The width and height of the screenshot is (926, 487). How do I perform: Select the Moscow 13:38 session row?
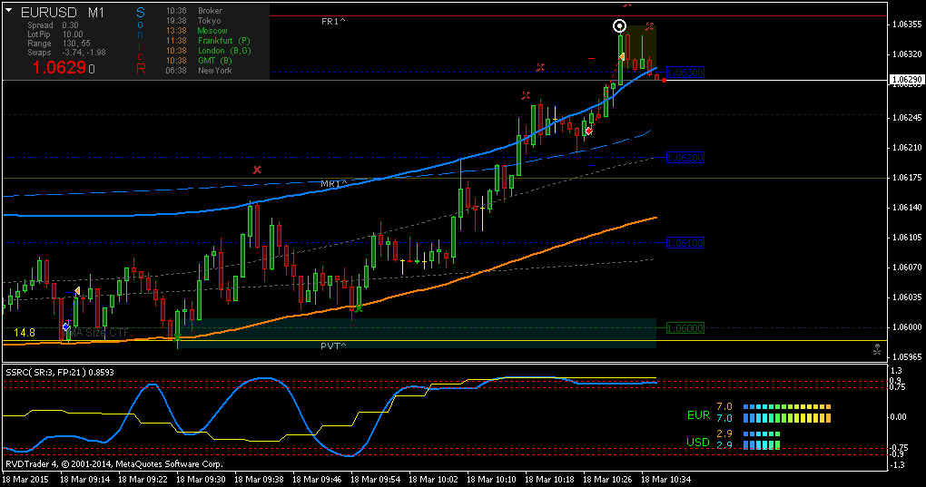click(x=197, y=31)
